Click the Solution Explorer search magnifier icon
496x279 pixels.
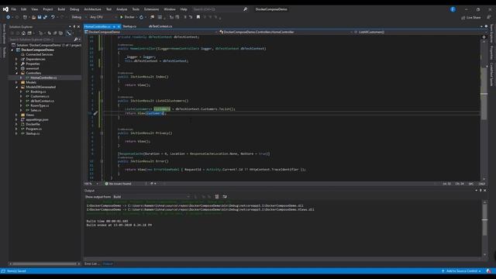click(76, 40)
